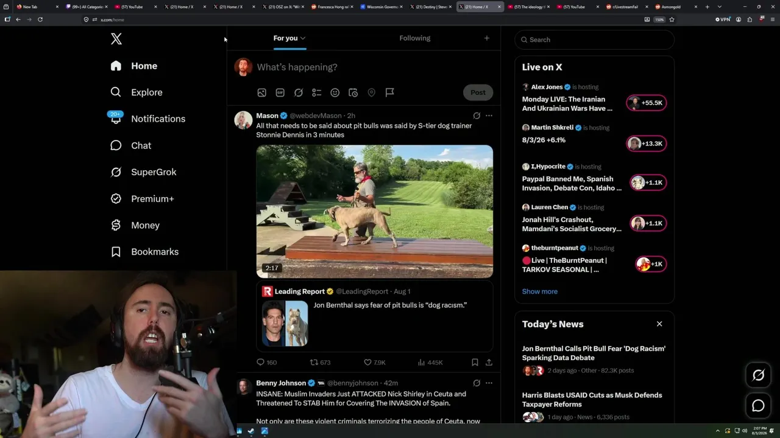
Task: Join Alex Jones live with +55.5K listeners
Action: 647,103
